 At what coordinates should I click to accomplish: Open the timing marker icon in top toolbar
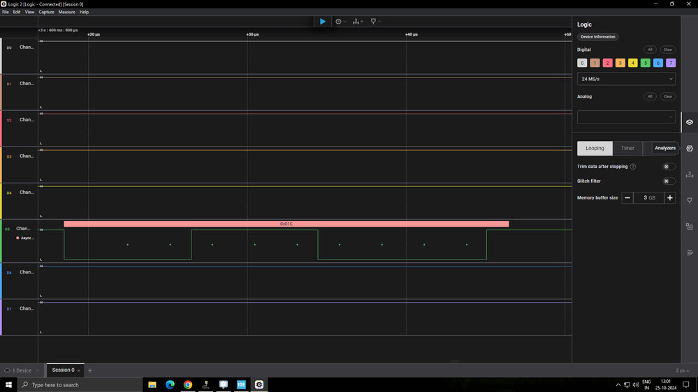pyautogui.click(x=373, y=22)
